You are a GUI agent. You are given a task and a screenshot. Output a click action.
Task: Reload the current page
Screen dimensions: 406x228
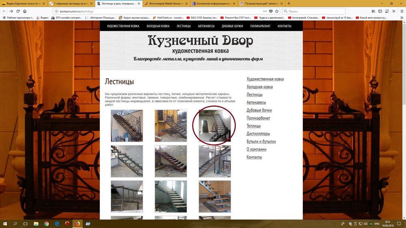pos(18,11)
